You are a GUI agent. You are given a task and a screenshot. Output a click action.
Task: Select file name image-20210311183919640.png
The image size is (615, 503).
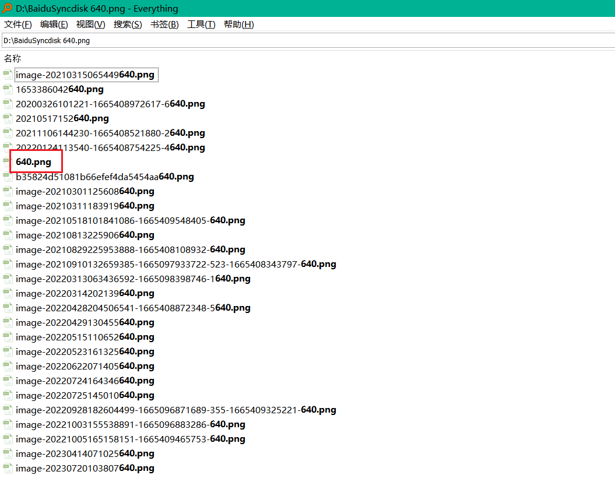85,206
